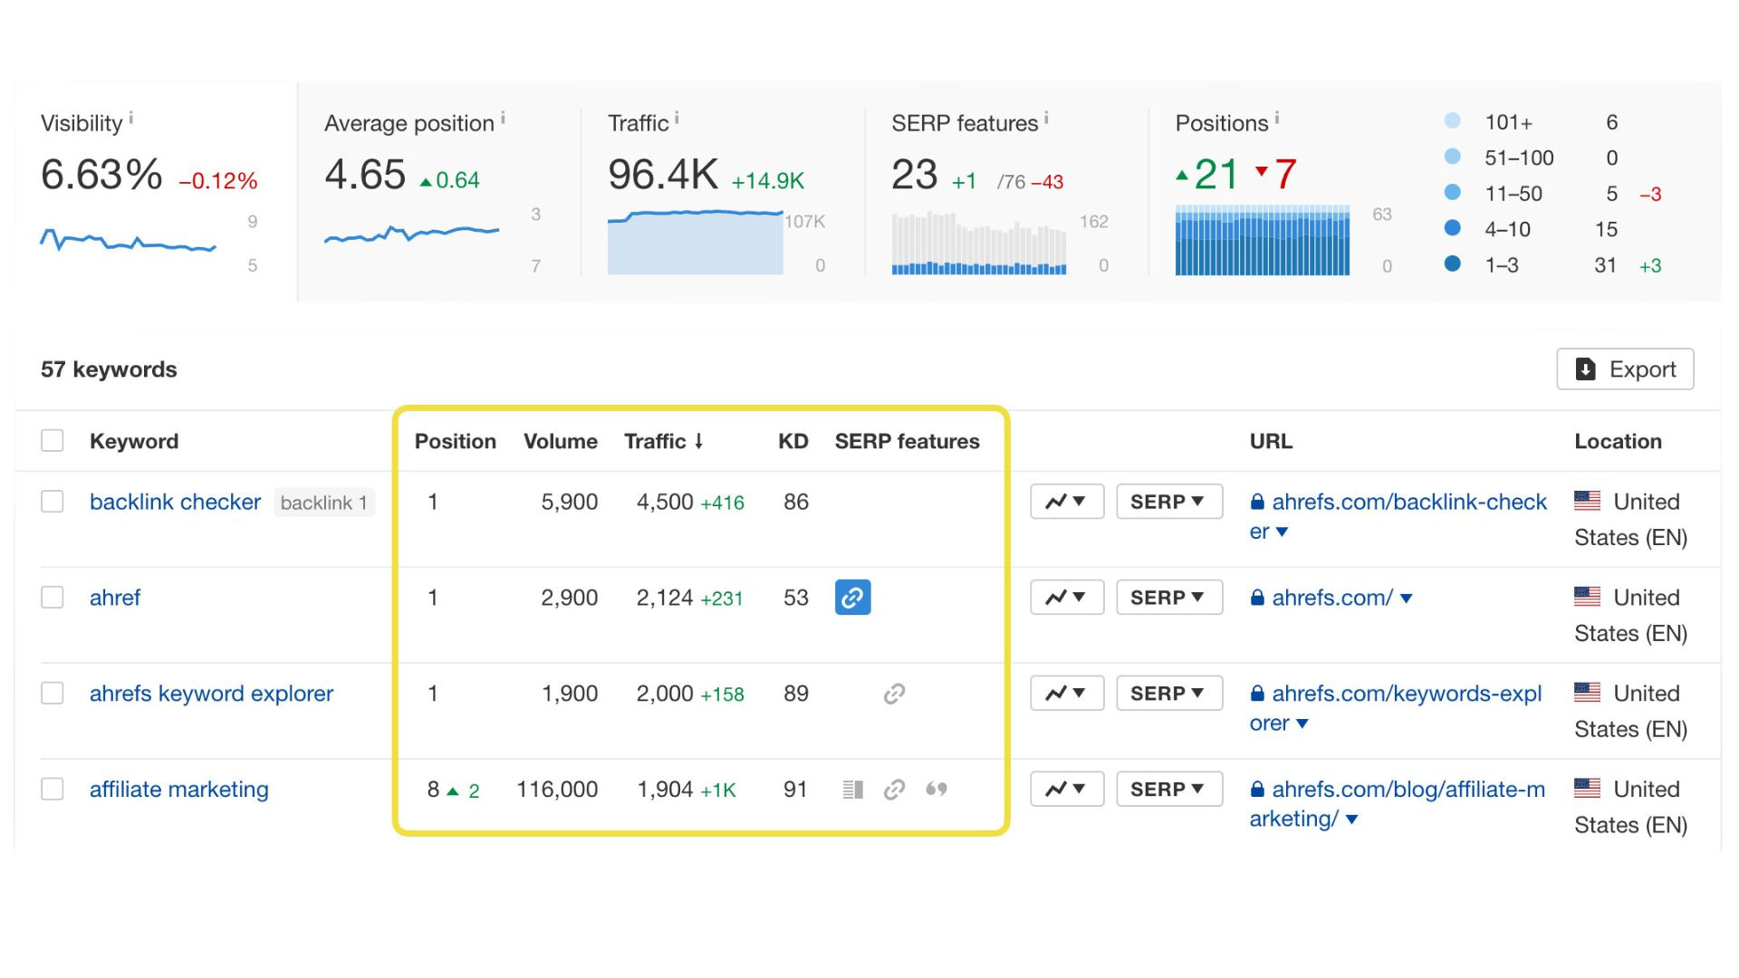The width and height of the screenshot is (1739, 978).
Task: Click the Export button
Action: 1625,369
